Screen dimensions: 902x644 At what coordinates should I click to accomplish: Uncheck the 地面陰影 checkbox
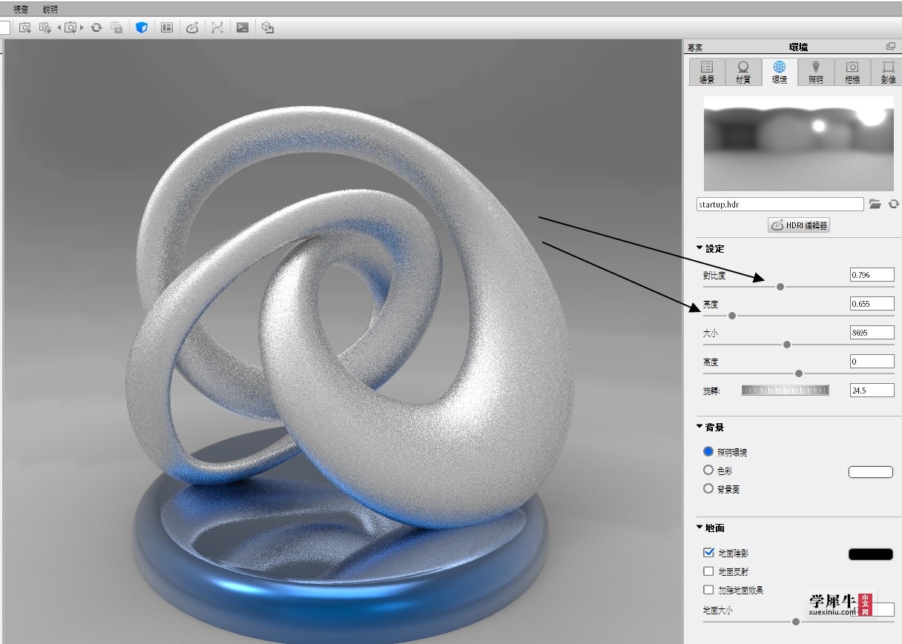tap(708, 553)
